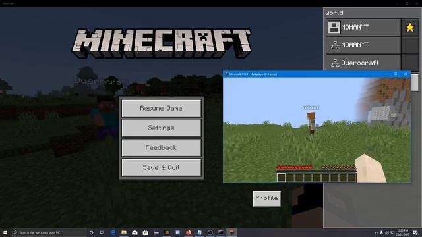Switch to the Minecraft block icon on taskbar
Viewport: 422px width, 237px height.
coord(231,232)
